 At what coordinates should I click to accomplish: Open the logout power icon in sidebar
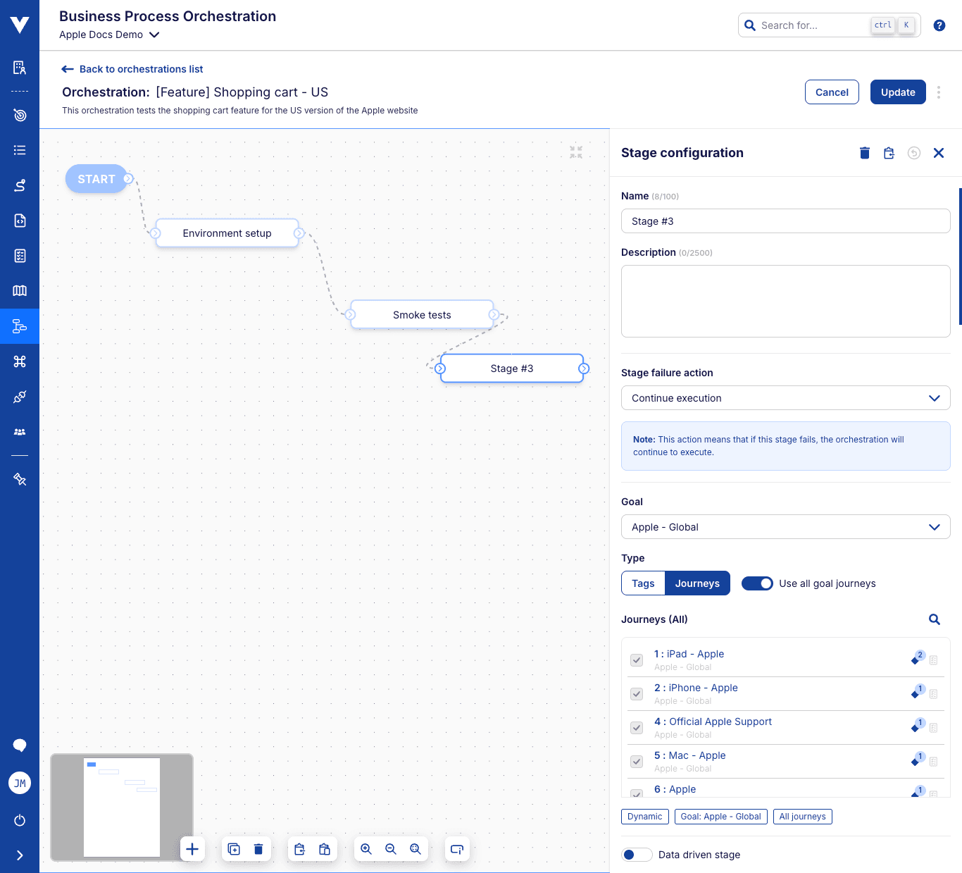[x=20, y=820]
